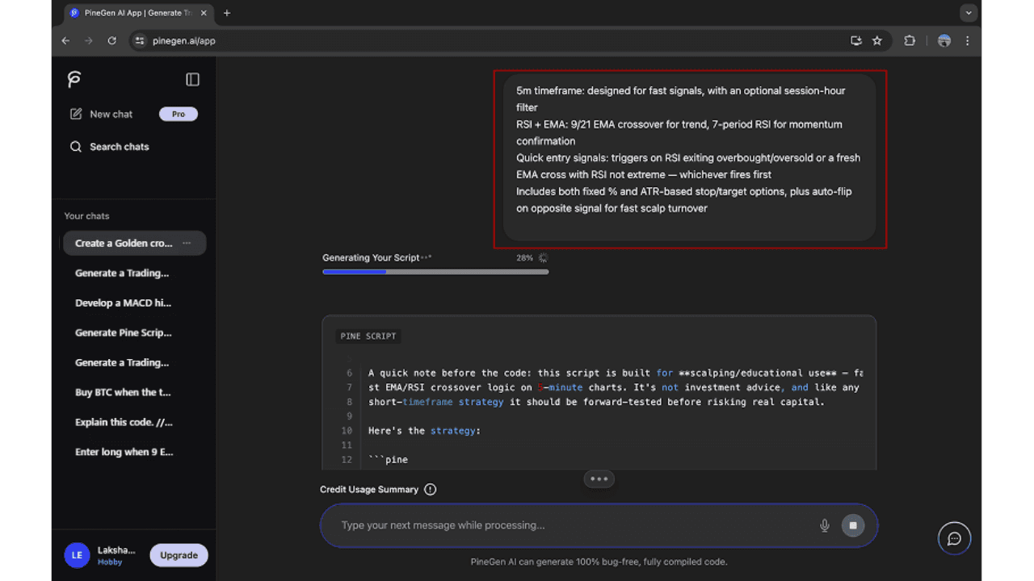
Task: Open Search chats
Action: coord(109,147)
